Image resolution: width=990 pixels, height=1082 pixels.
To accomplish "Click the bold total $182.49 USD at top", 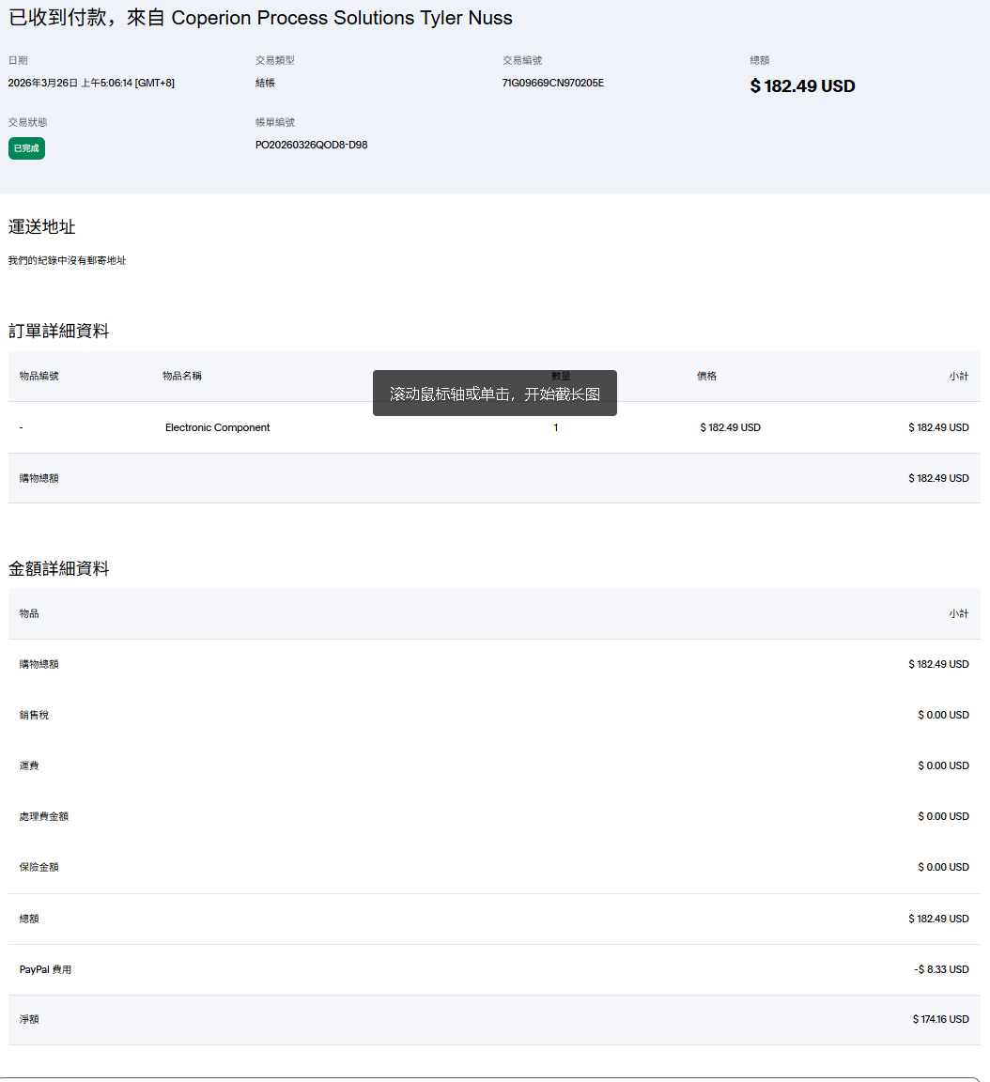I will (802, 86).
